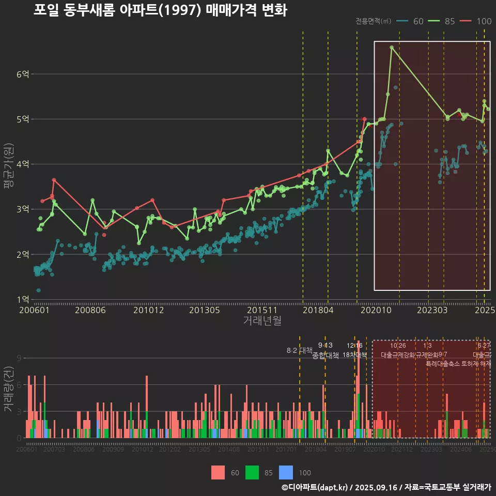Select the 12·16 18차대책 annotation label
The image size is (496, 496).
coord(354,350)
